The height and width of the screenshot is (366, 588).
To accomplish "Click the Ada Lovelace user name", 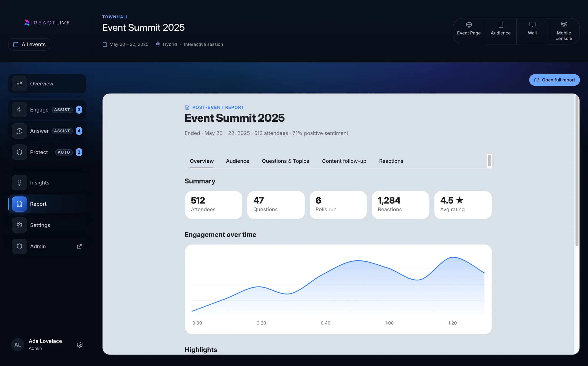I will click(45, 341).
